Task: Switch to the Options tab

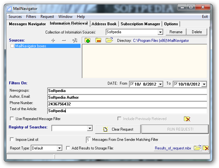Action: (x=171, y=24)
